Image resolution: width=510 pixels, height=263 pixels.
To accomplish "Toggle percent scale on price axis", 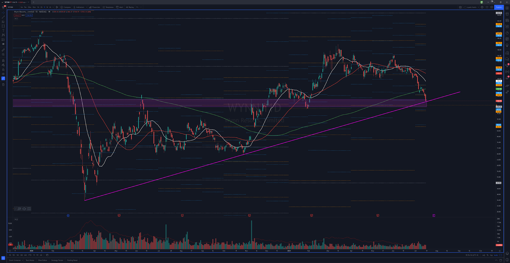I will click(487, 255).
